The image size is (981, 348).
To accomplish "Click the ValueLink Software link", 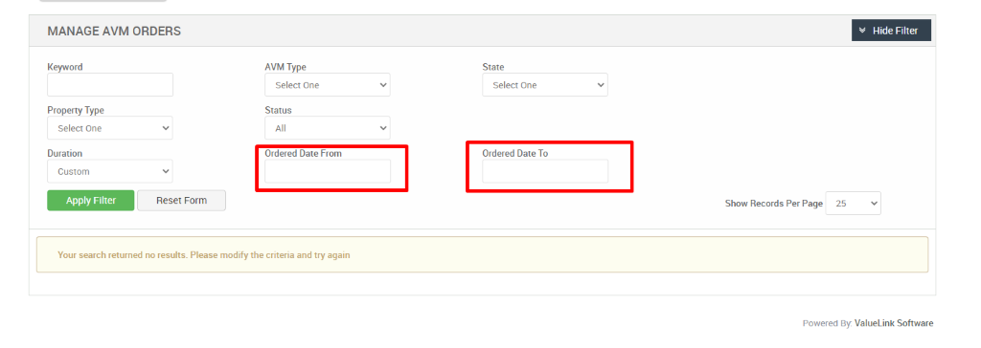I will (894, 324).
